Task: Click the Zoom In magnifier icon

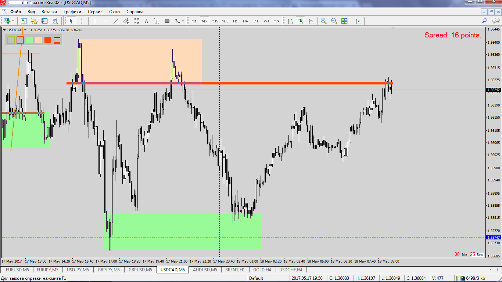Action: click(324, 21)
